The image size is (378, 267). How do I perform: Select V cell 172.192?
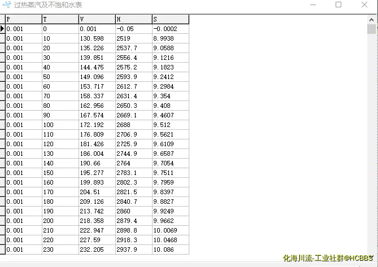point(97,125)
